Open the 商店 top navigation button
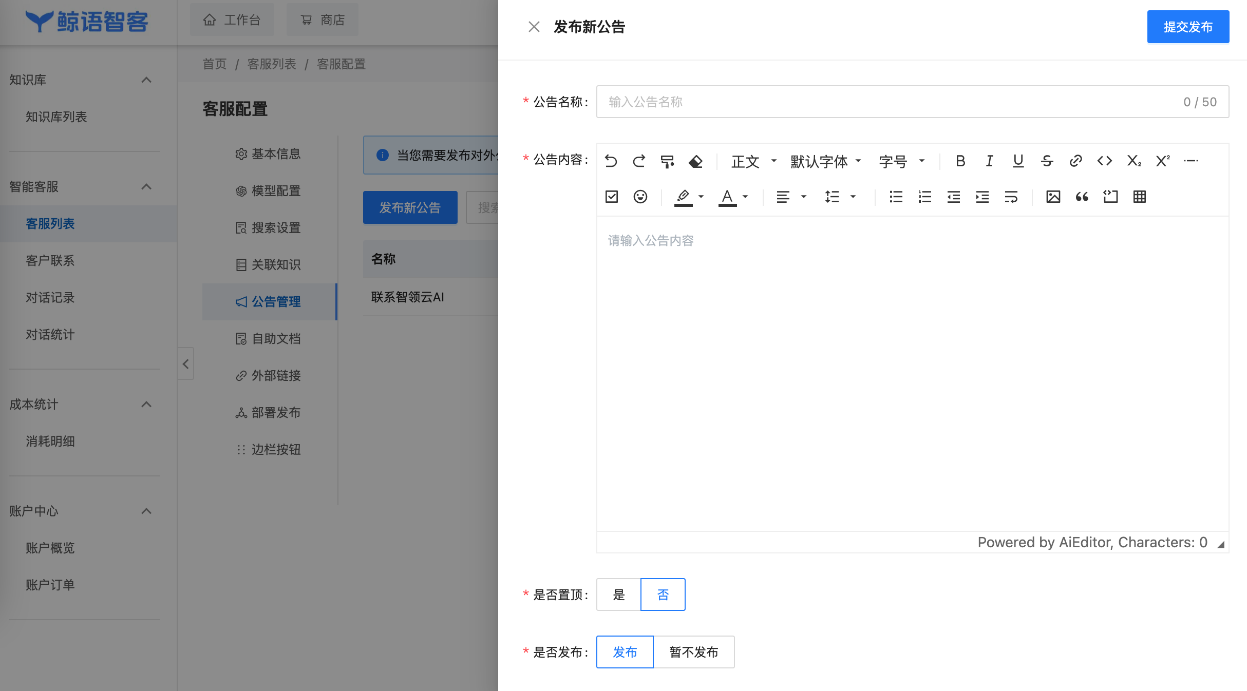The height and width of the screenshot is (691, 1247). [x=323, y=20]
